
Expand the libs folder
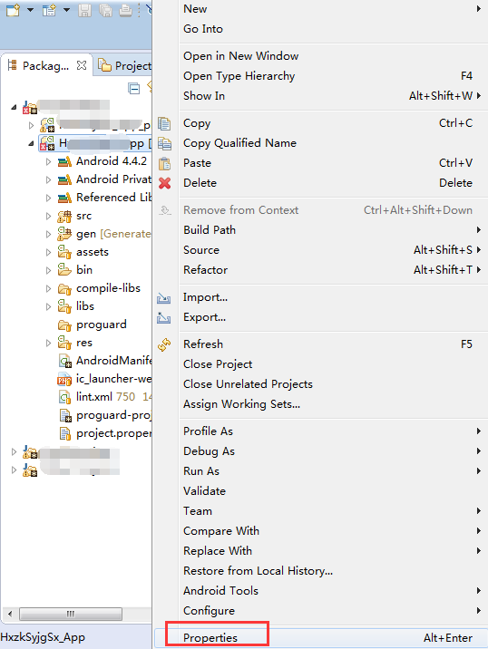pyautogui.click(x=48, y=306)
